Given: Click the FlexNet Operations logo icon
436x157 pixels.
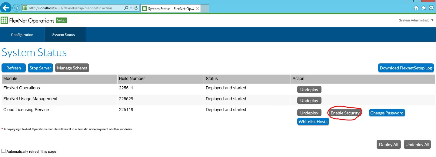Looking at the screenshot, I should (x=4, y=20).
